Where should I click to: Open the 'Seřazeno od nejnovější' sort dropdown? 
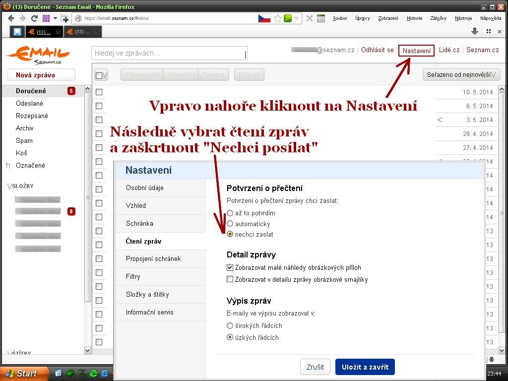[x=461, y=75]
